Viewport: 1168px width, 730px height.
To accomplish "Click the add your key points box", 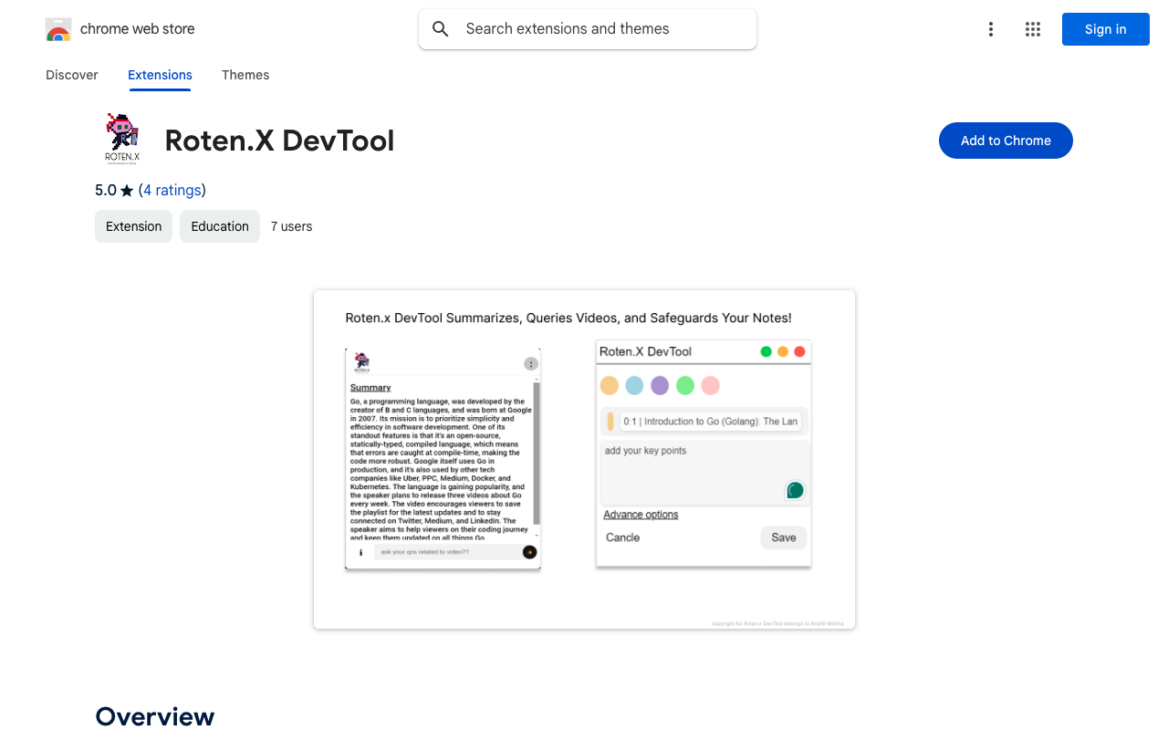I will point(704,473).
